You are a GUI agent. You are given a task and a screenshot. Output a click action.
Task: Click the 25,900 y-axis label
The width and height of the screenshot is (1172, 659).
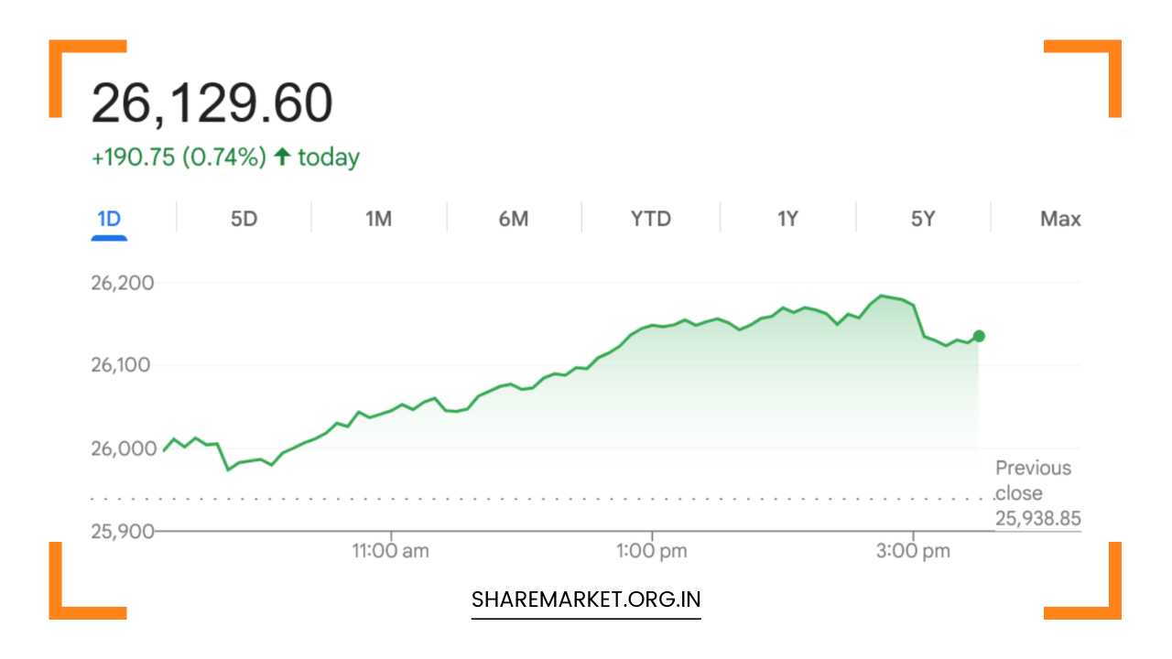coord(123,531)
